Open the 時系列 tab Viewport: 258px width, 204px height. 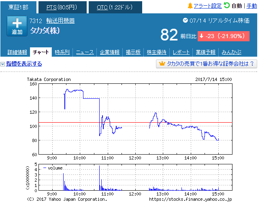tap(62, 52)
